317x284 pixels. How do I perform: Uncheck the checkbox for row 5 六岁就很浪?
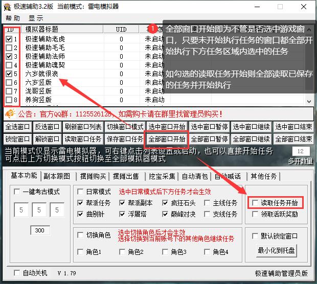click(x=9, y=74)
